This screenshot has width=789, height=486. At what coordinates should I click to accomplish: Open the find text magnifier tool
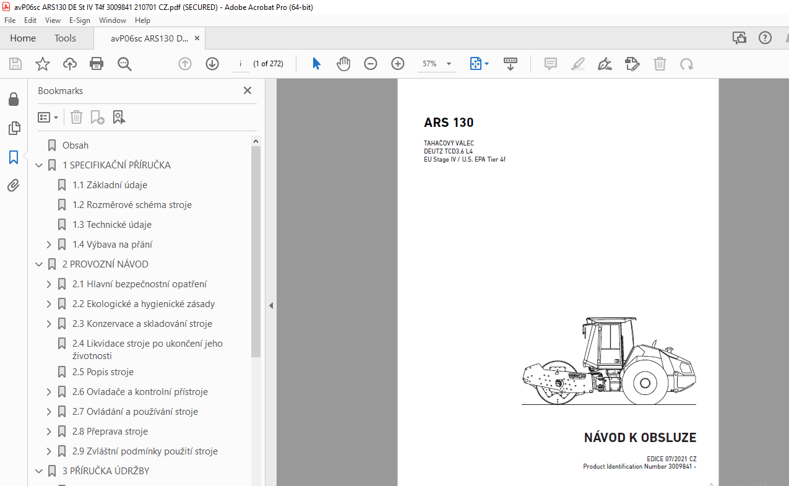[x=124, y=64]
